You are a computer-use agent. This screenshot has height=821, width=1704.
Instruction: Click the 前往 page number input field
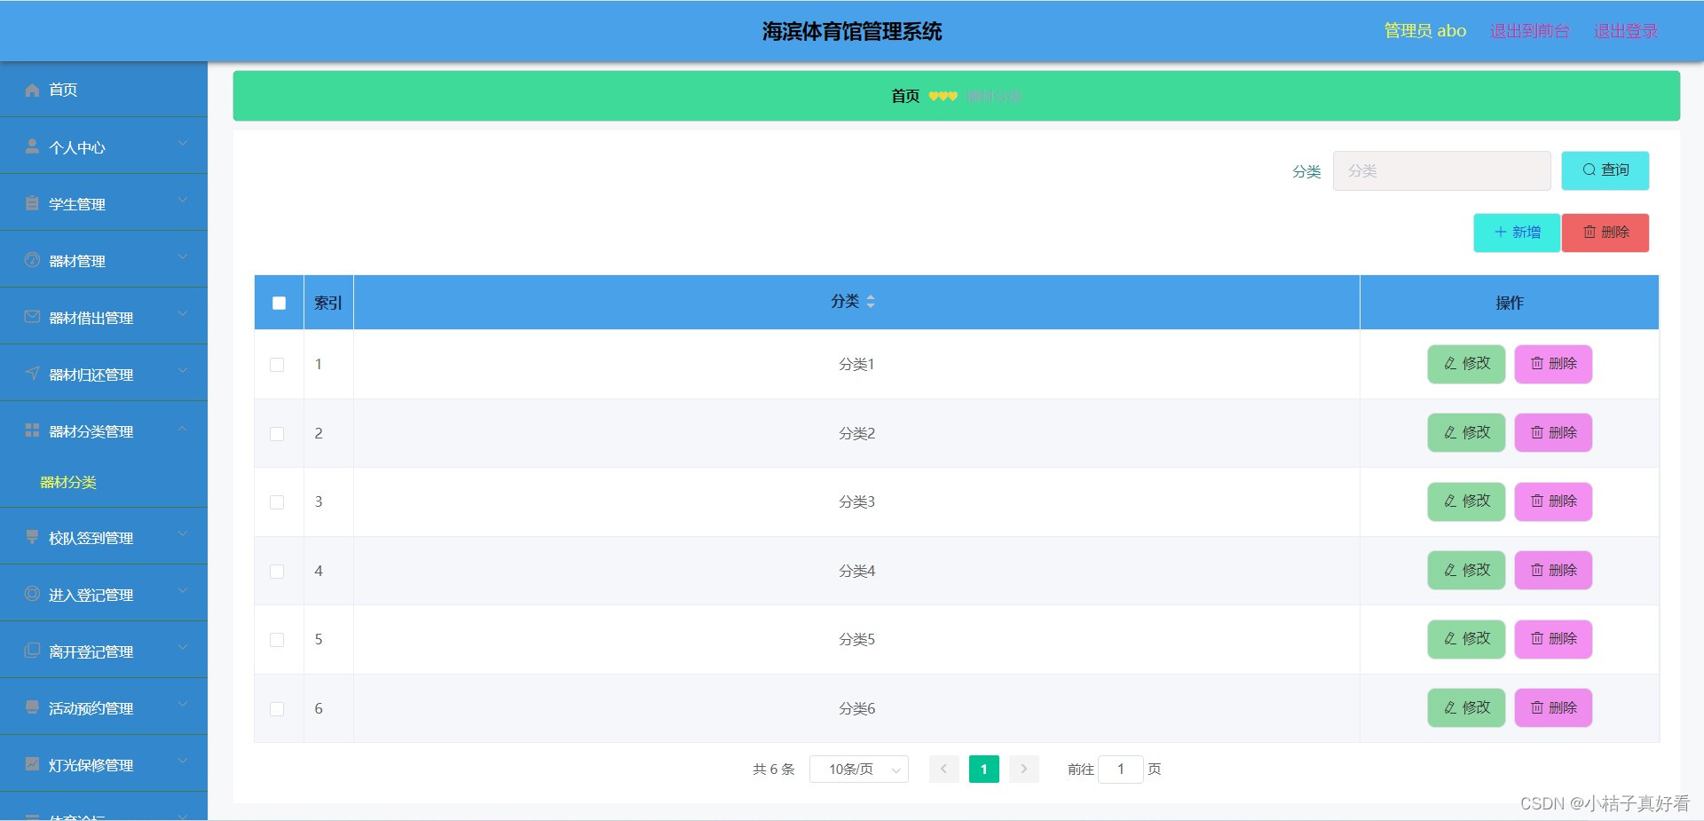pos(1120,769)
